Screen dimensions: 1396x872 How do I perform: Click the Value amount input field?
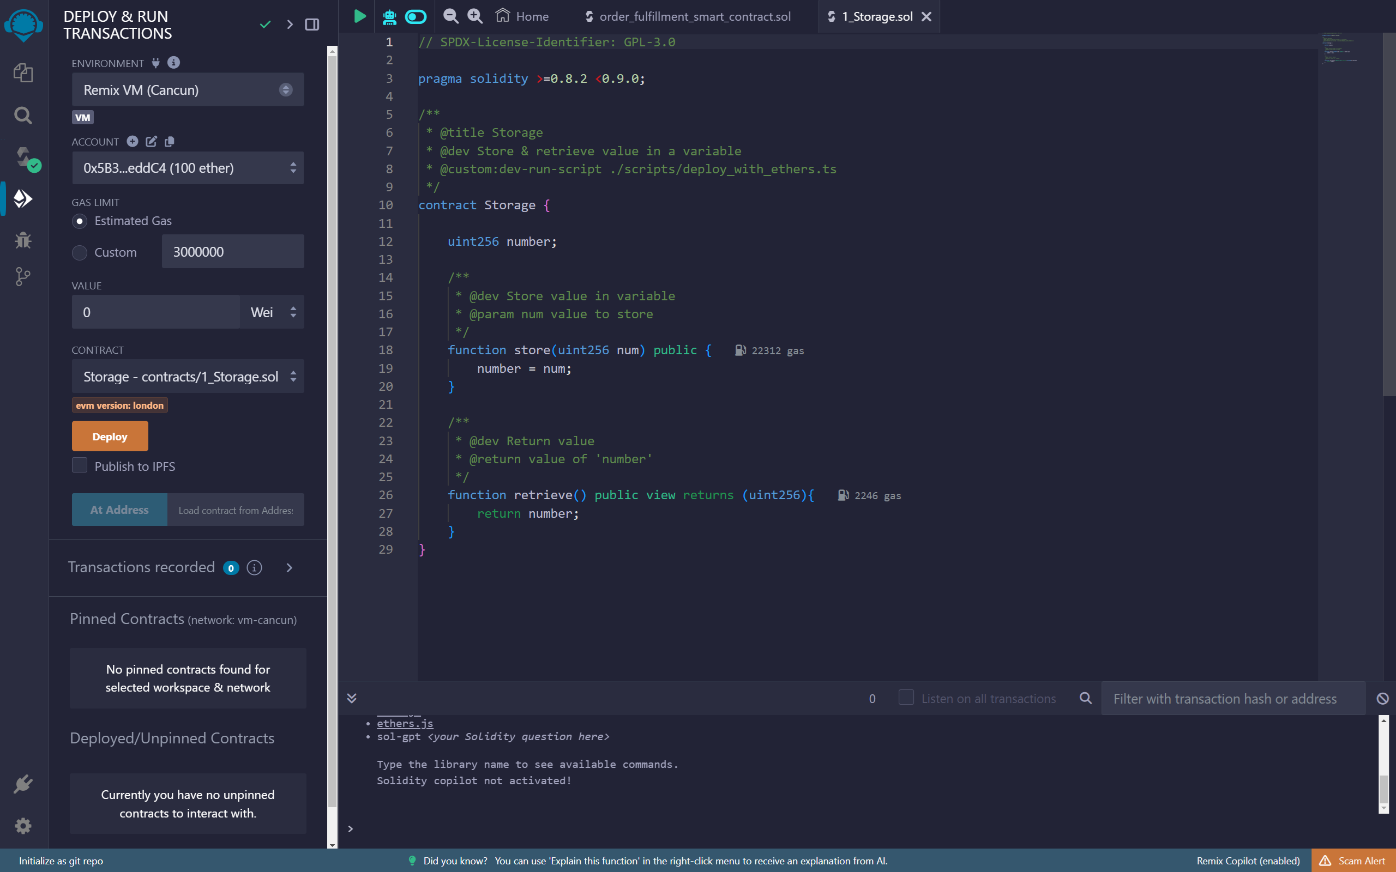[x=156, y=312]
